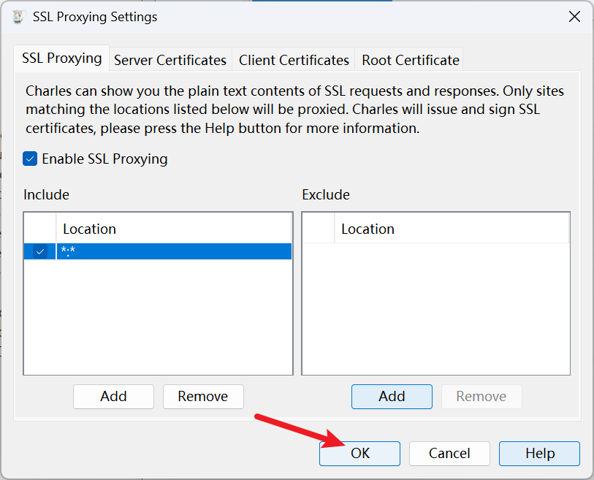The width and height of the screenshot is (594, 480).
Task: Open the Server Certificates tab
Action: tap(170, 60)
